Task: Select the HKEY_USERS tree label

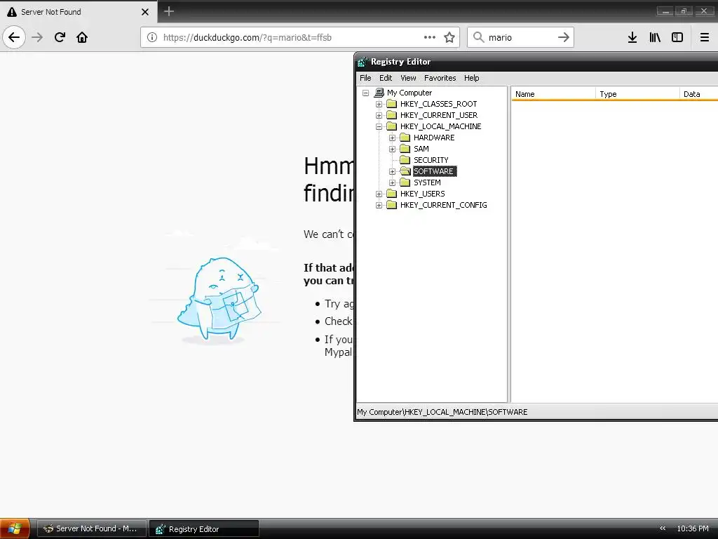Action: [x=423, y=194]
